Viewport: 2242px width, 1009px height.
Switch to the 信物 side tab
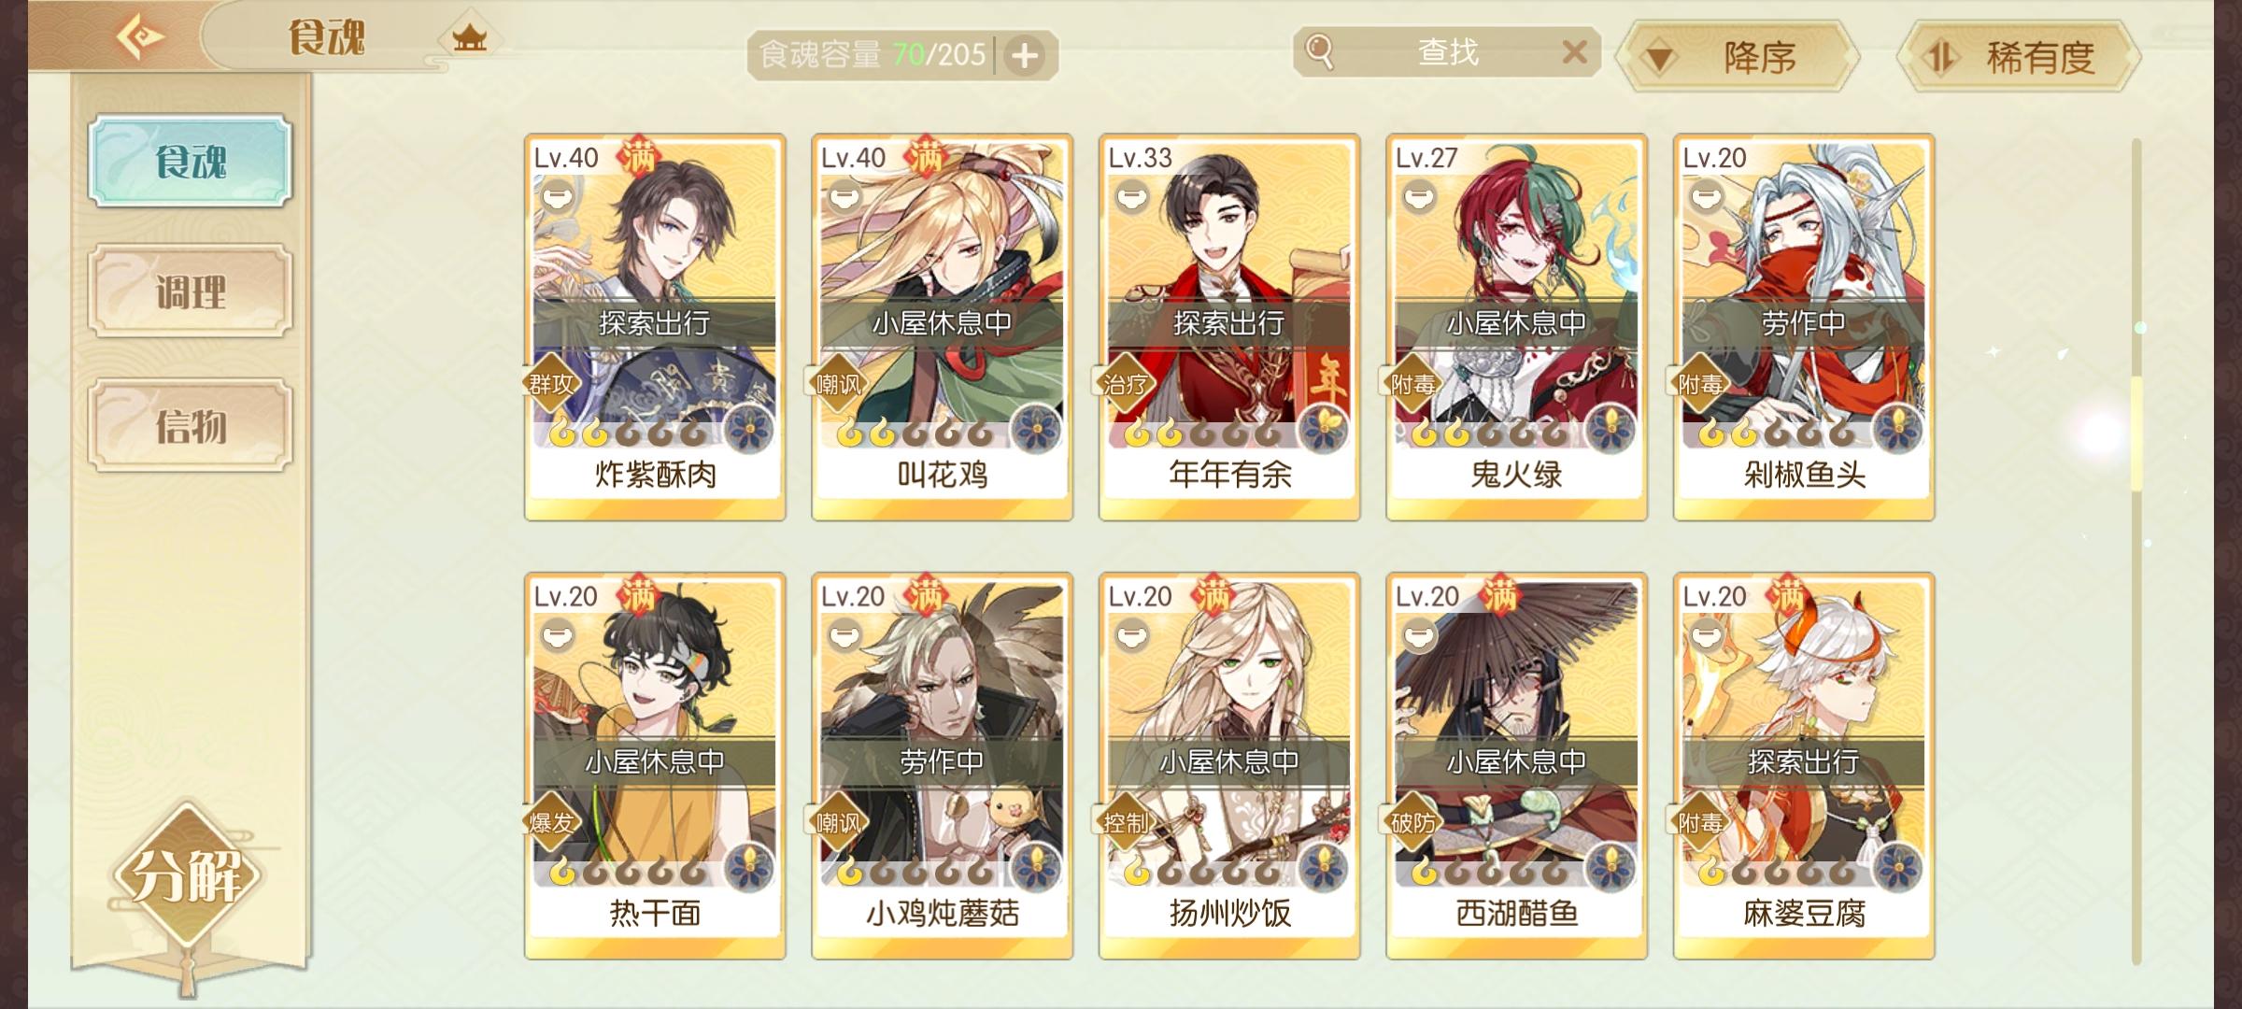pos(191,425)
